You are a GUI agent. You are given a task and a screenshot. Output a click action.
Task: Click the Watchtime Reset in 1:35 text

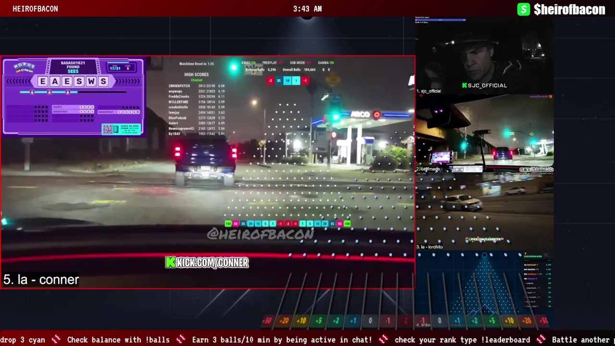[197, 63]
